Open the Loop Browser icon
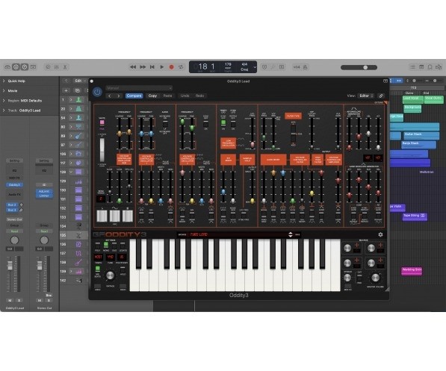 (430, 67)
